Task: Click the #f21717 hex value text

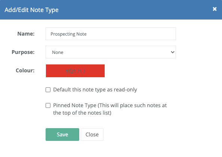Action: point(75,71)
